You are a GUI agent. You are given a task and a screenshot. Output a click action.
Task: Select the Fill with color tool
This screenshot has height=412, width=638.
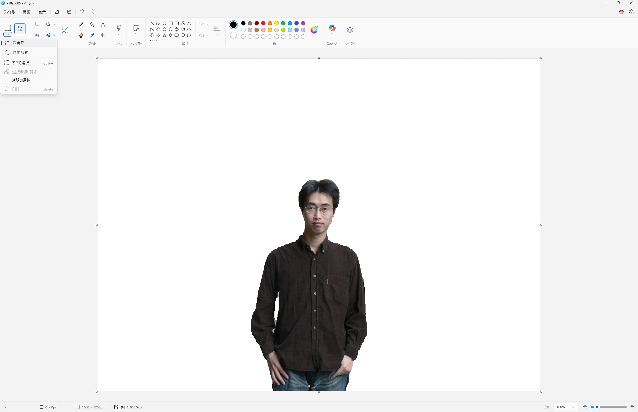[x=92, y=24]
